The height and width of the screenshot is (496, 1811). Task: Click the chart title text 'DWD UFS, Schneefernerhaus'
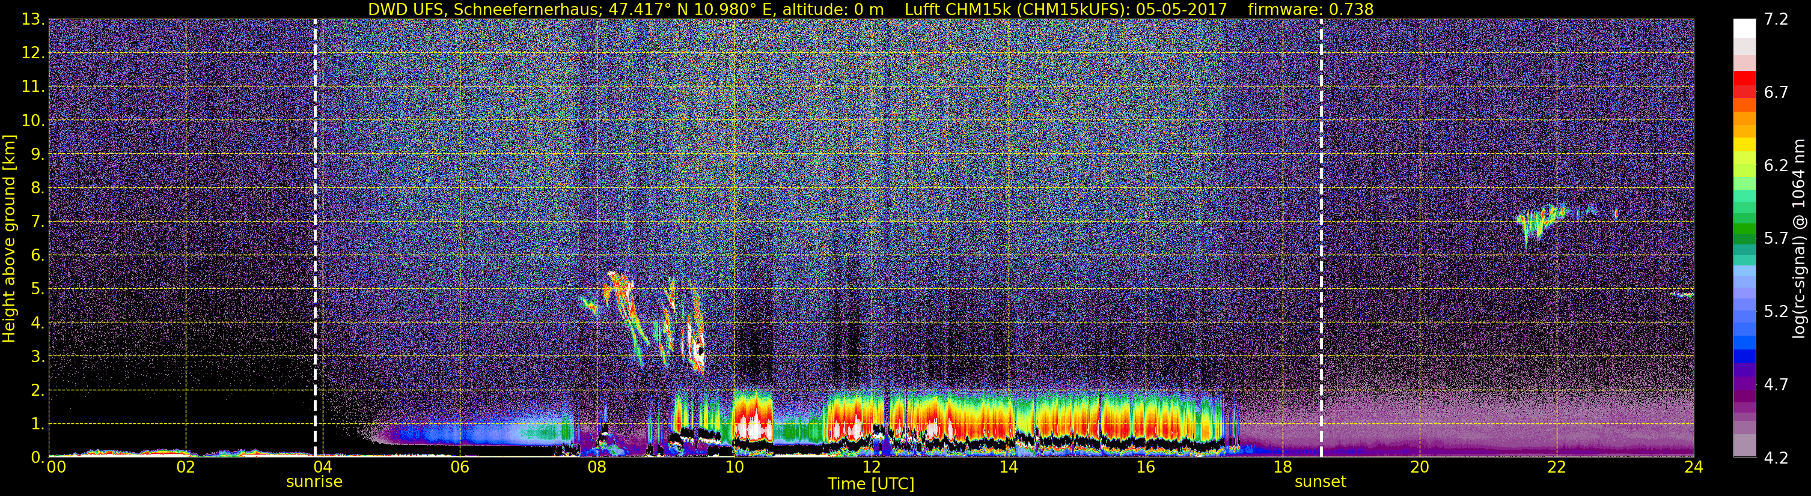(x=483, y=9)
